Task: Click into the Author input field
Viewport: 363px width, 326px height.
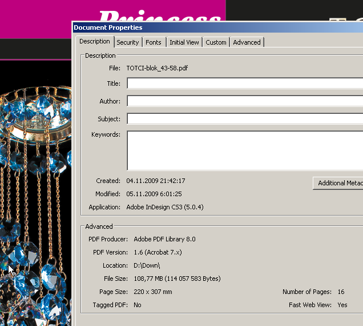Action: (x=245, y=101)
